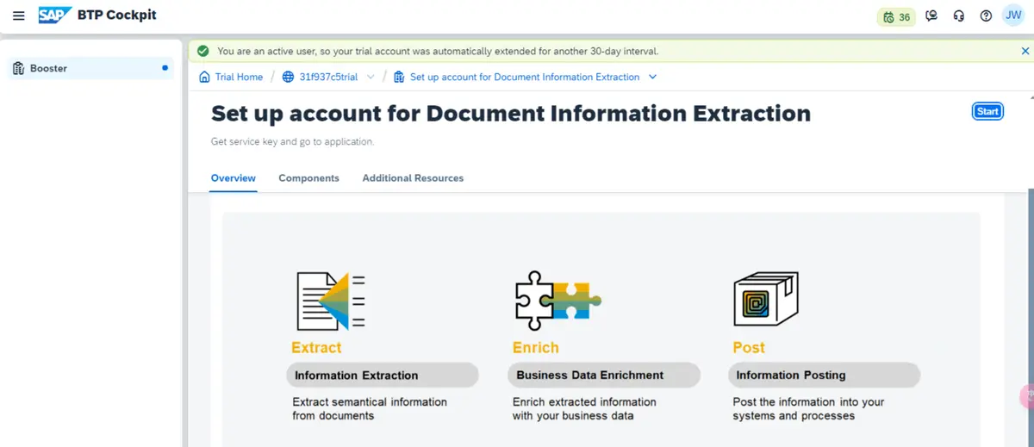Open trial days remaining indicator
1034x447 pixels.
(896, 16)
